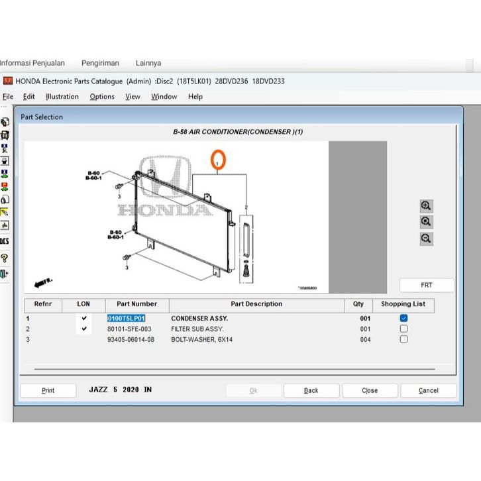Image resolution: width=481 pixels, height=481 pixels.
Task: Check Shopping List box for Filter Sub Assy
Action: 403,329
